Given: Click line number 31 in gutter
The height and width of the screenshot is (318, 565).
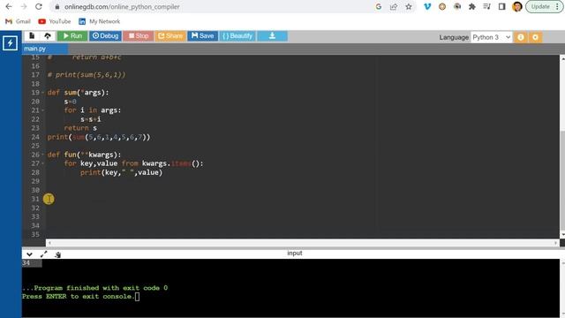Looking at the screenshot, I should point(35,199).
